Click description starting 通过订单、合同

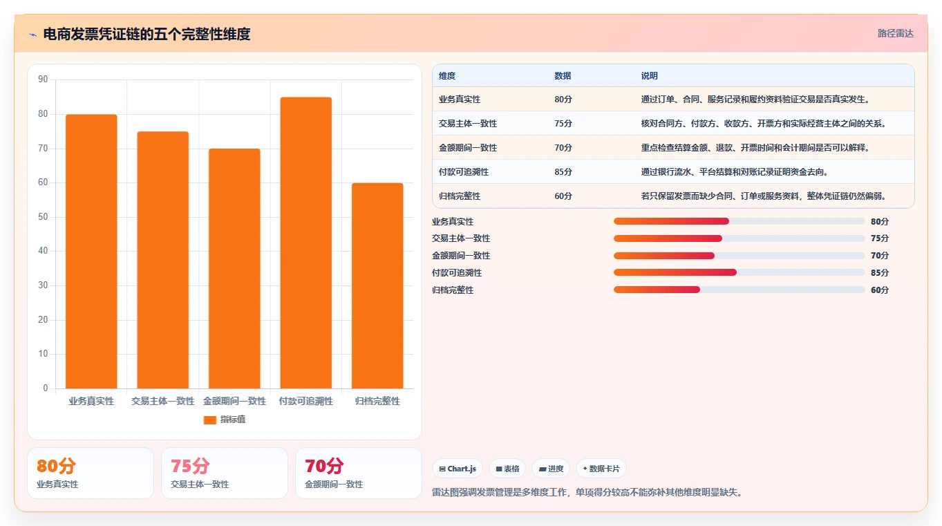tap(755, 100)
